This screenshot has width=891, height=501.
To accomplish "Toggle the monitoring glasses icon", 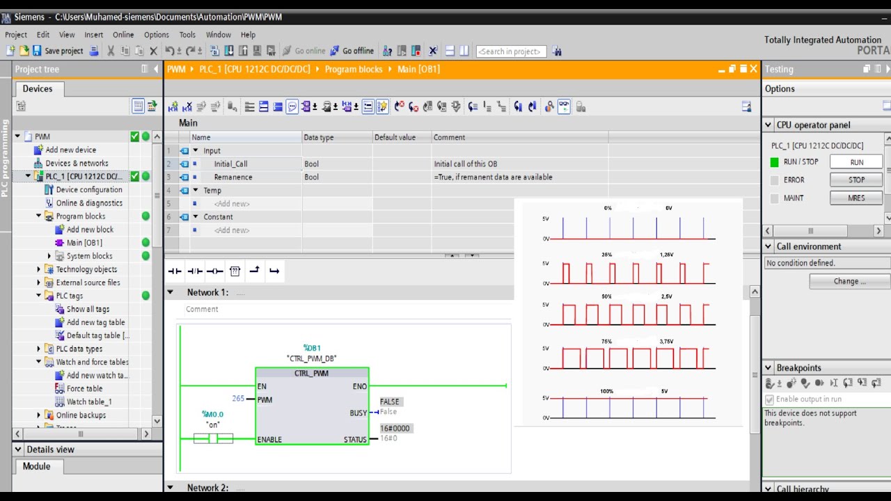I will 563,106.
